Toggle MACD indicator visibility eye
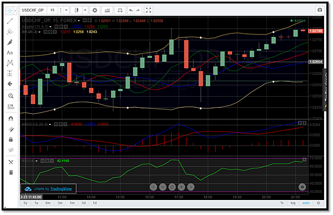This screenshot has height=215, width=333. click(x=56, y=124)
